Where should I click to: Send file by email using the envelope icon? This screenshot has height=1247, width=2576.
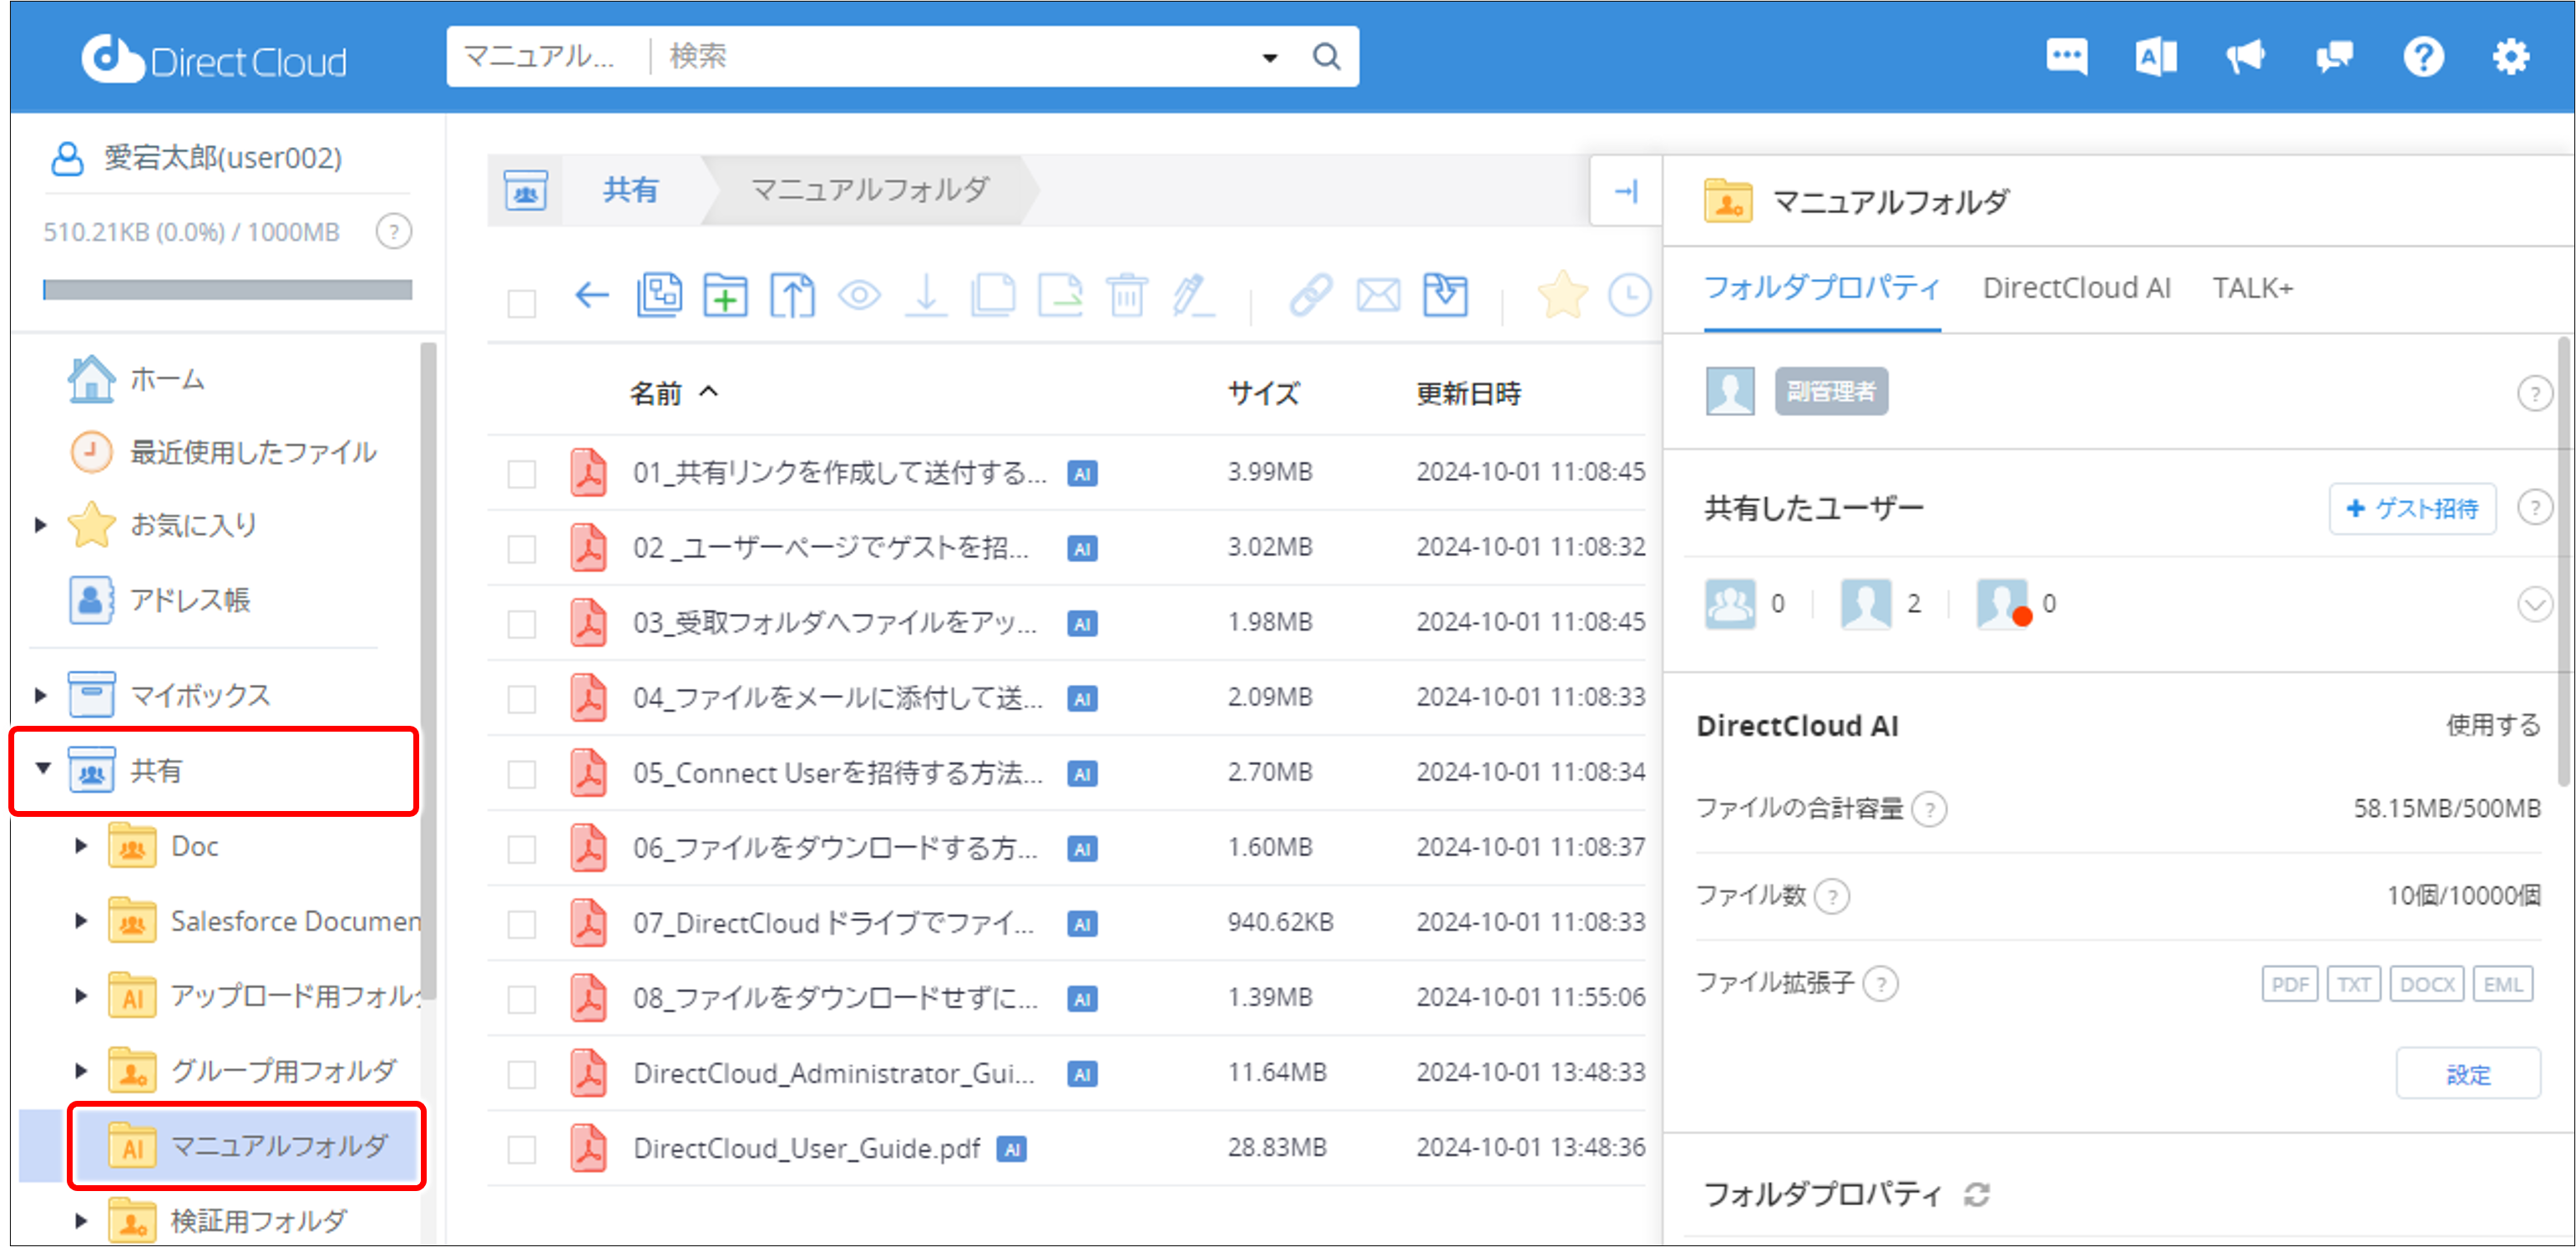(1378, 295)
